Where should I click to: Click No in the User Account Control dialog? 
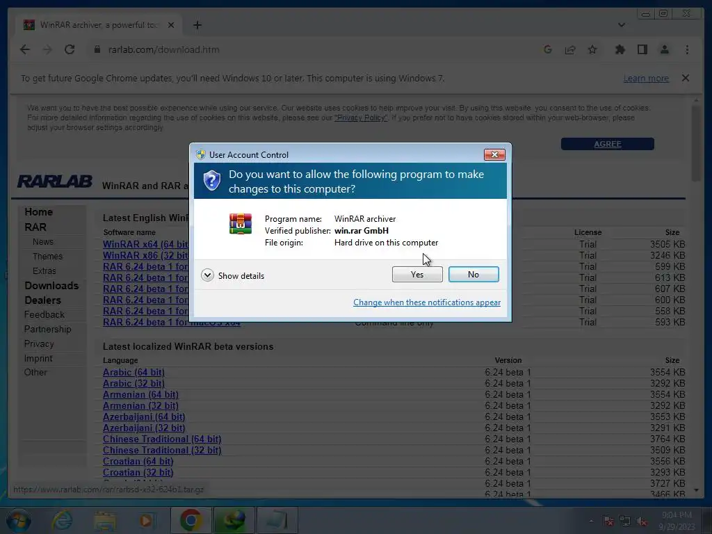tap(473, 274)
